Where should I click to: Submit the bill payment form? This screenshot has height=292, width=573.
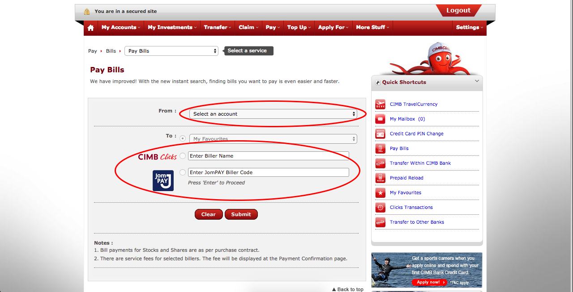[x=241, y=214]
